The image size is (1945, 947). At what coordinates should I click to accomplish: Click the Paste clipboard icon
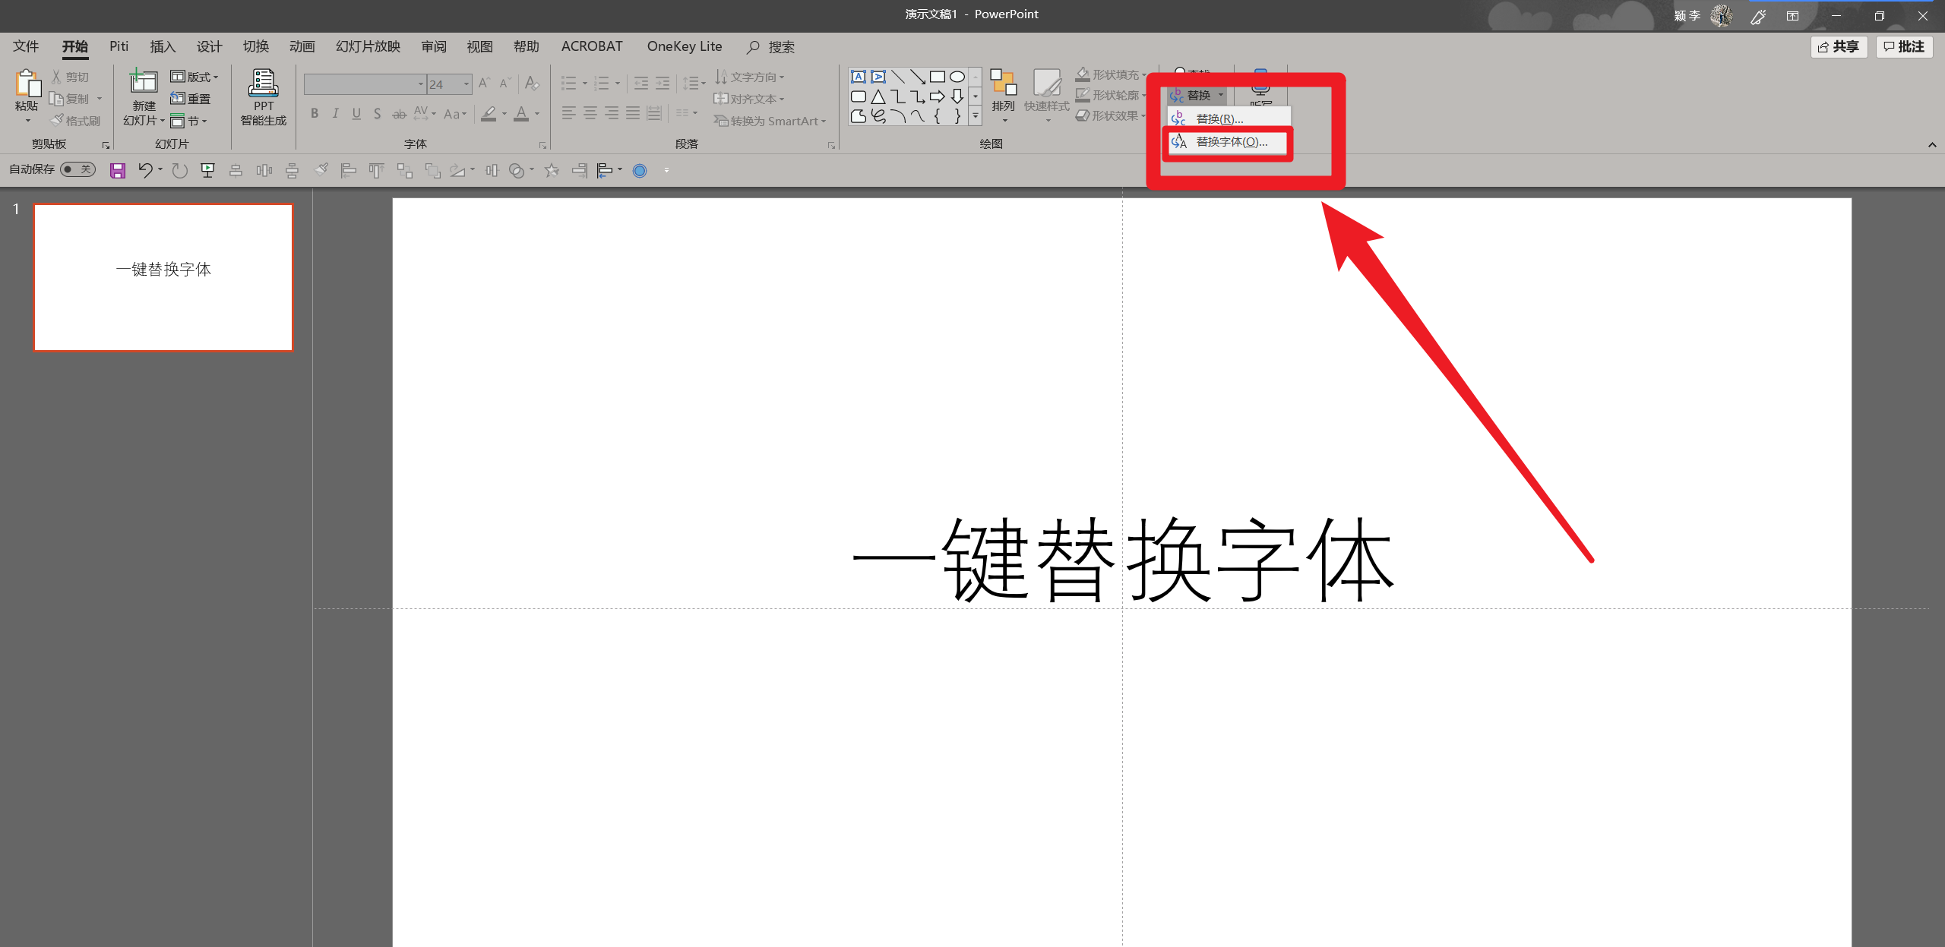click(27, 84)
